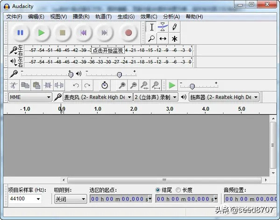Activate the Multi-tool asterisk icon
This screenshot has width=280, height=220.
click(x=175, y=39)
